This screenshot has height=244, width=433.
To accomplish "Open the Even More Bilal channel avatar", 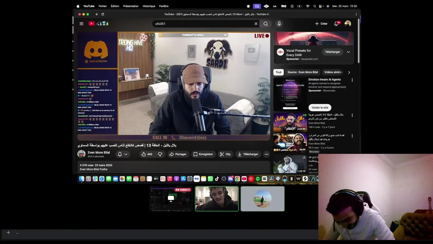I will 82,154.
